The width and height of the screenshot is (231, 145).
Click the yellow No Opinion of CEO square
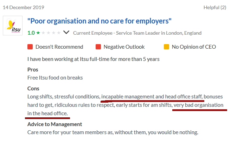pos(166,47)
